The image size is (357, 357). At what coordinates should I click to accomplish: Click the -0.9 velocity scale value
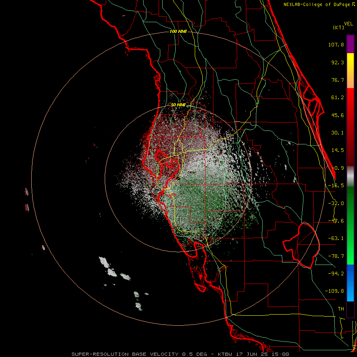(338, 168)
